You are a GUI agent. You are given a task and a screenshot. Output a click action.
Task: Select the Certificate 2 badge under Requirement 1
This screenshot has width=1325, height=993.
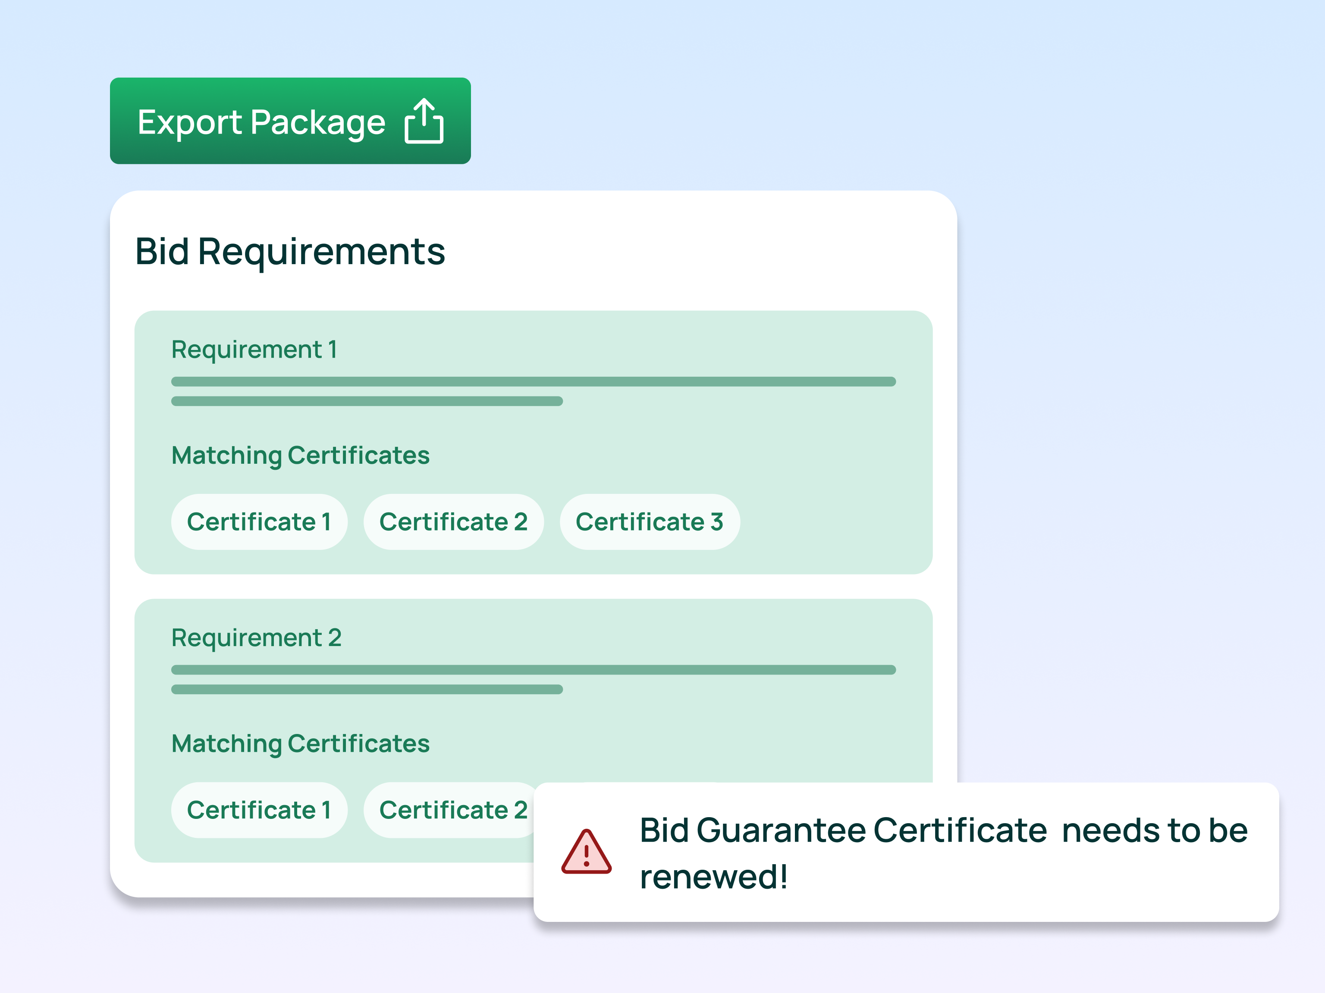pos(453,521)
